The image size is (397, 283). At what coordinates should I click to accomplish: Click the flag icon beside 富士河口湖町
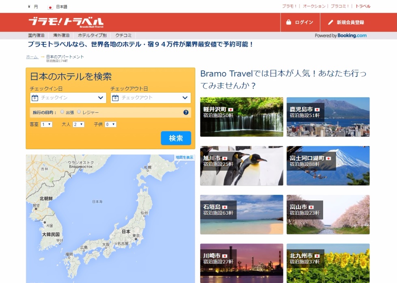[x=328, y=158]
